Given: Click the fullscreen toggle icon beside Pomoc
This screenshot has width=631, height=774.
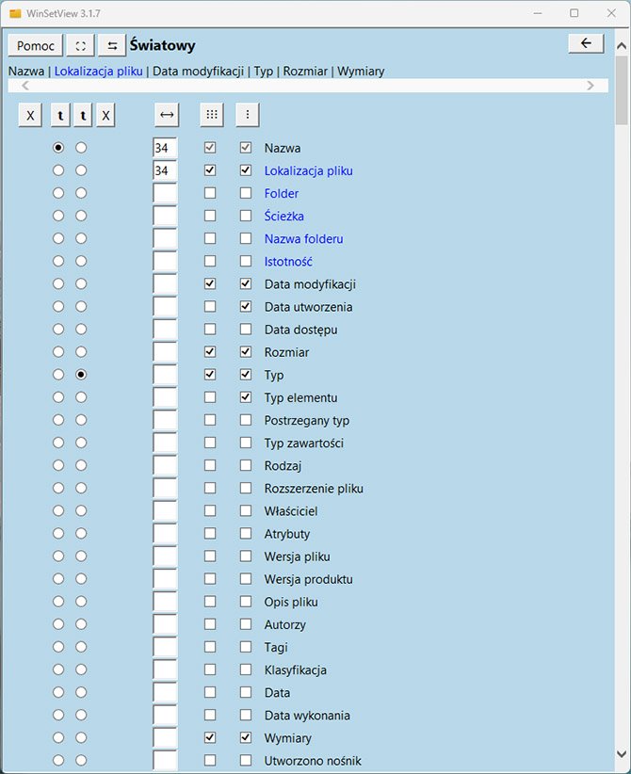Looking at the screenshot, I should [x=80, y=45].
